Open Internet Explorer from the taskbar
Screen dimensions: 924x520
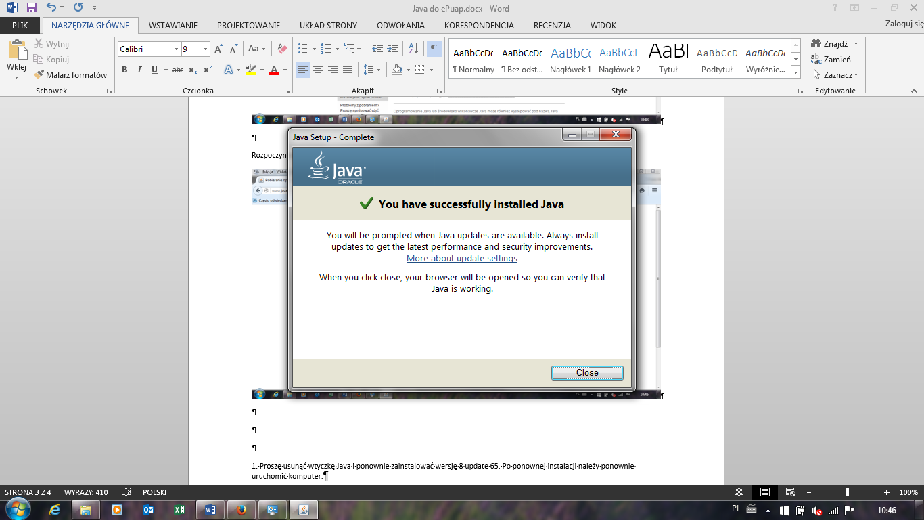pyautogui.click(x=55, y=510)
